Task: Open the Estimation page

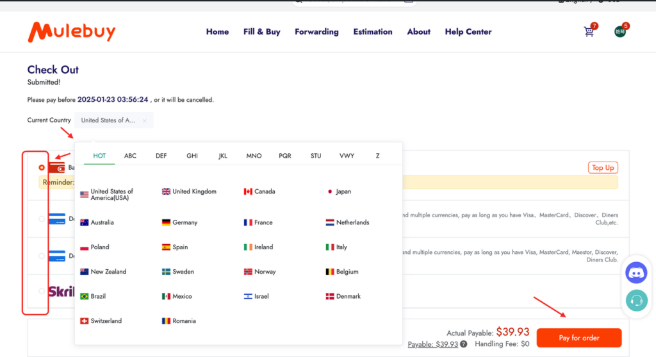Action: coord(373,32)
